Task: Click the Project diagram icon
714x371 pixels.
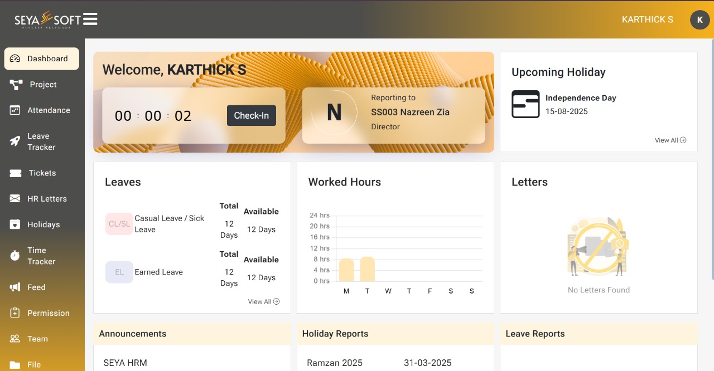Action: click(x=16, y=85)
